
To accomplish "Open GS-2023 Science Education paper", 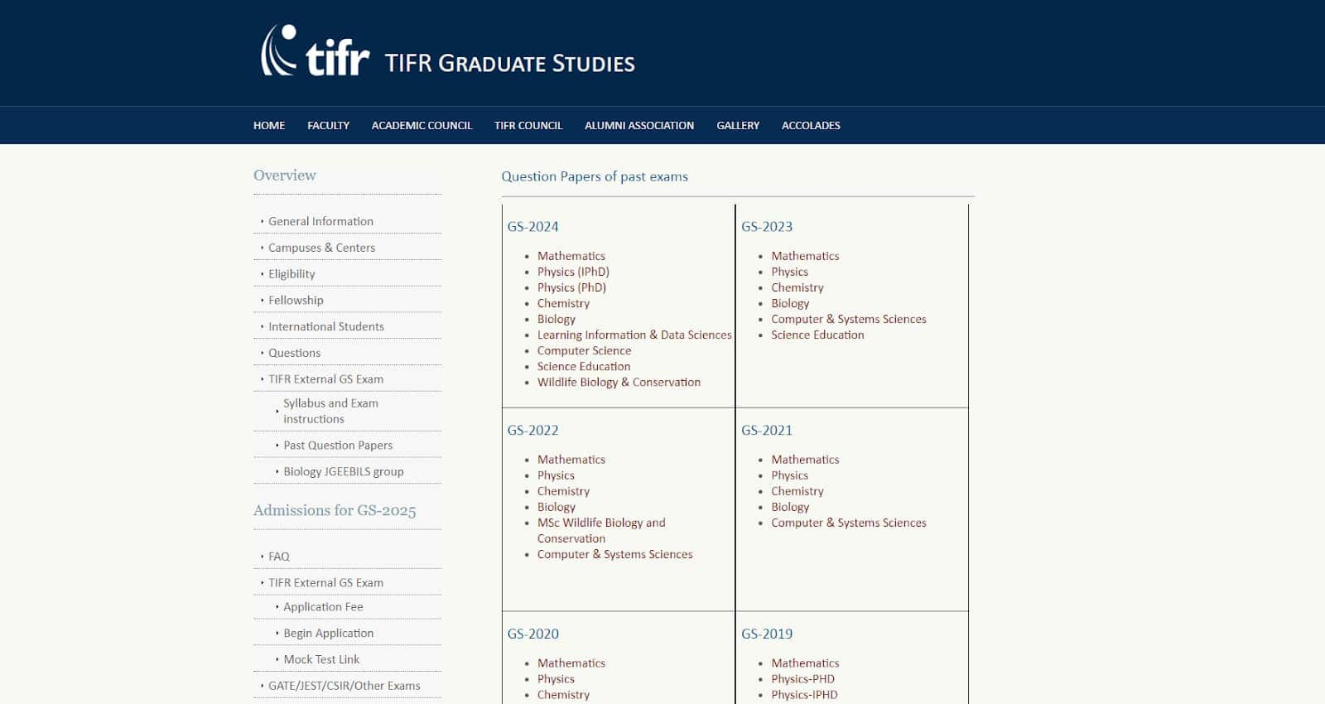I will pyautogui.click(x=817, y=335).
